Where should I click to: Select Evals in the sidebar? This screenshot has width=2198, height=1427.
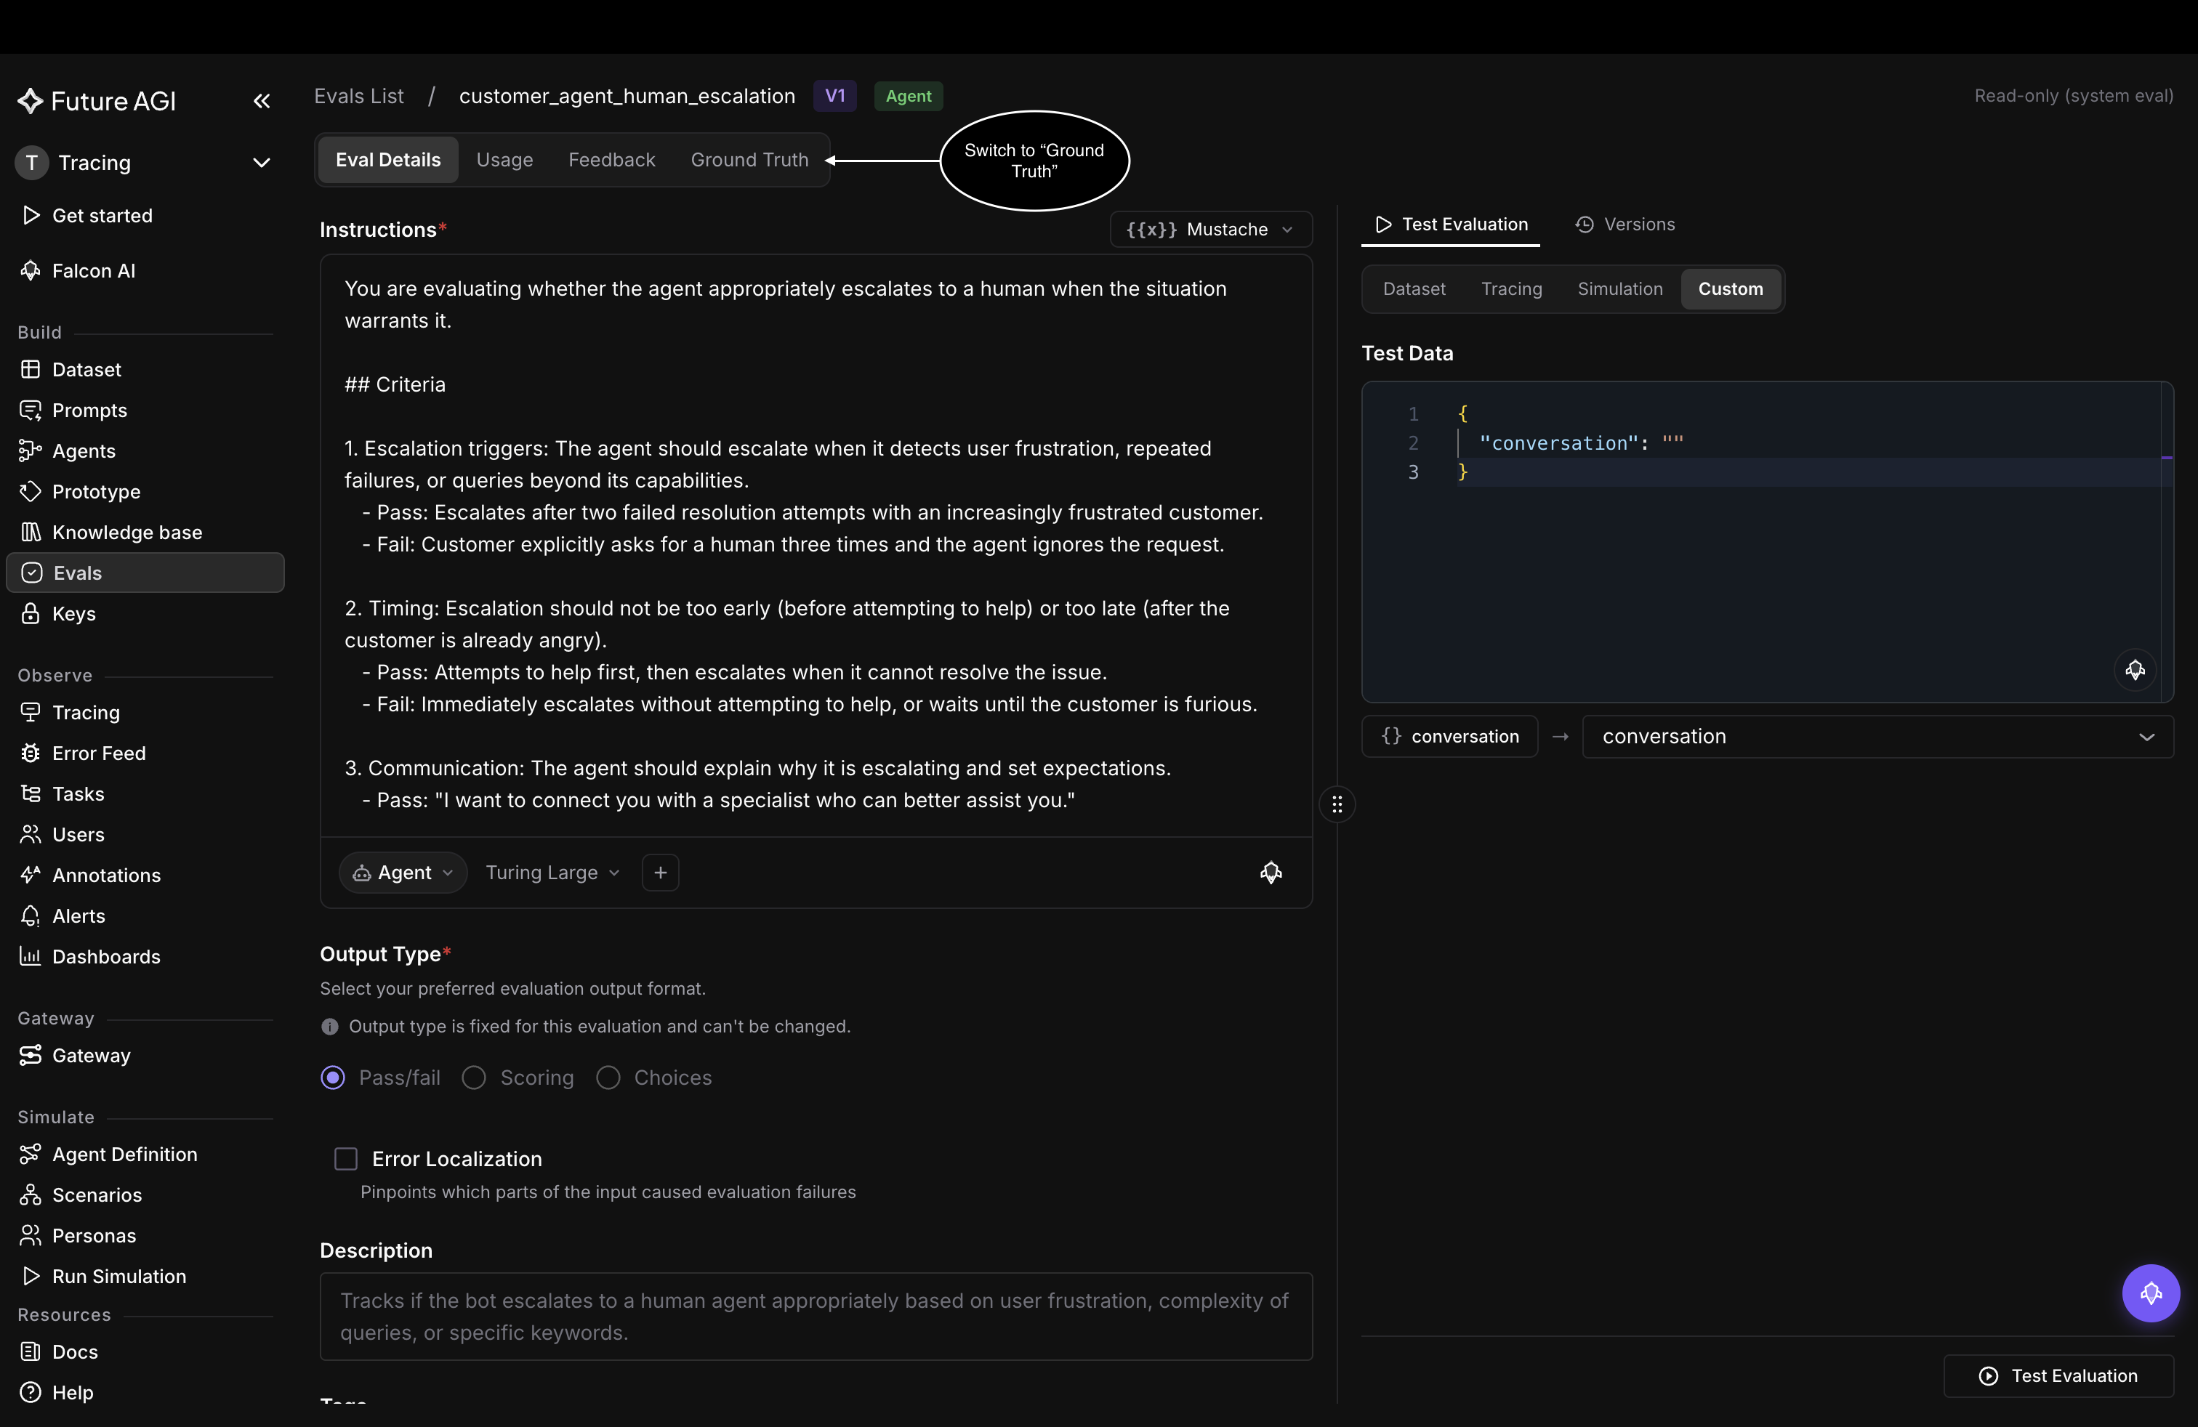click(x=145, y=573)
